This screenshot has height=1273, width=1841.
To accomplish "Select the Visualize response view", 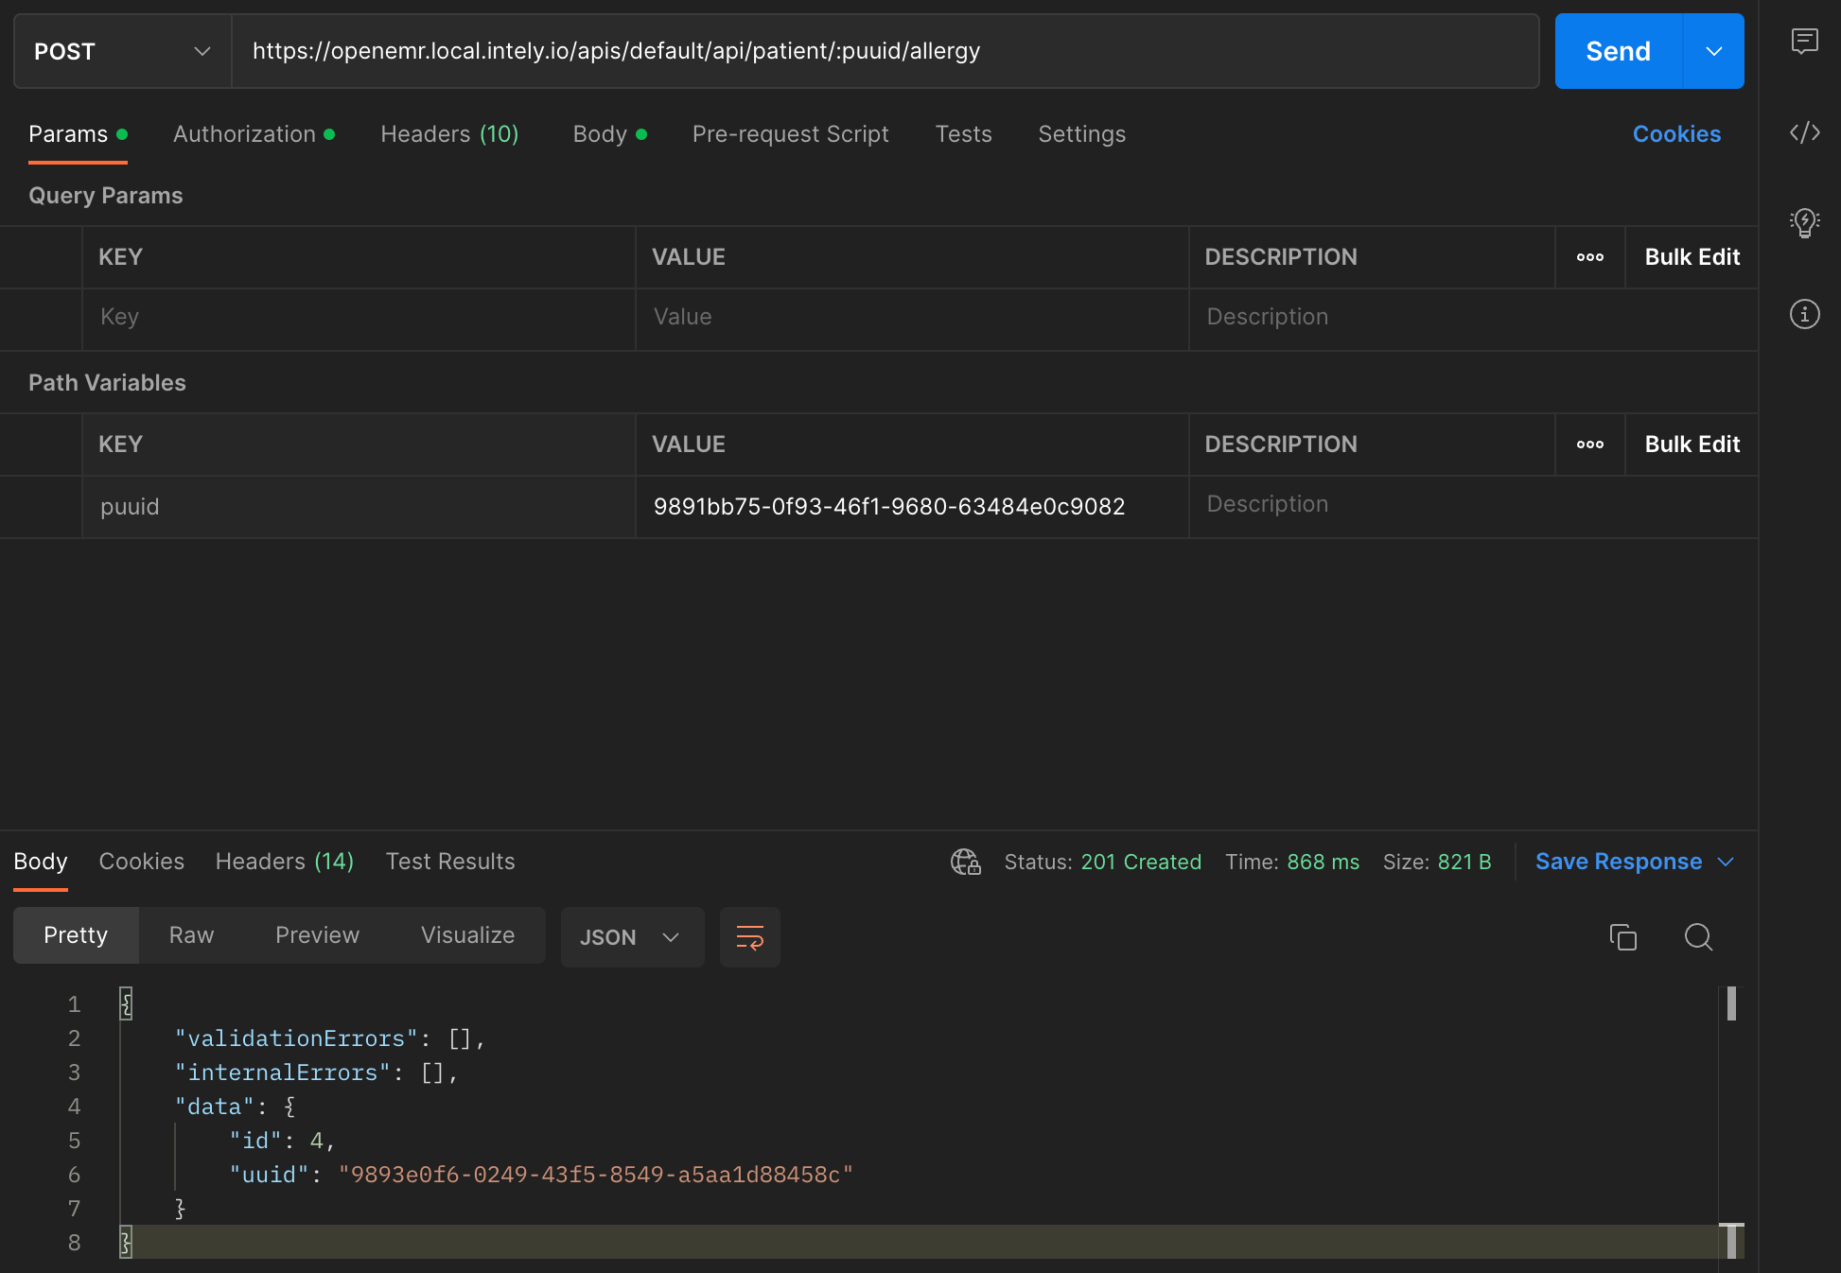I will point(467,935).
